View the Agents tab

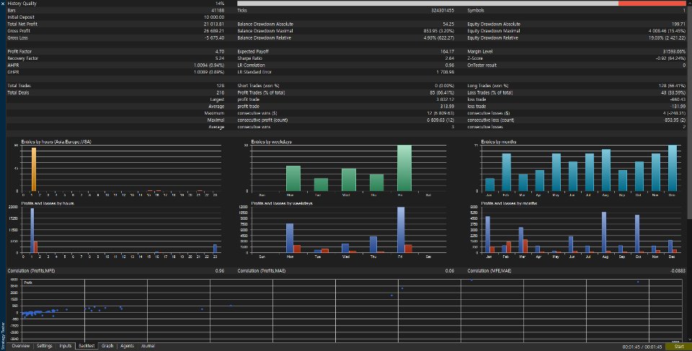coord(127,346)
